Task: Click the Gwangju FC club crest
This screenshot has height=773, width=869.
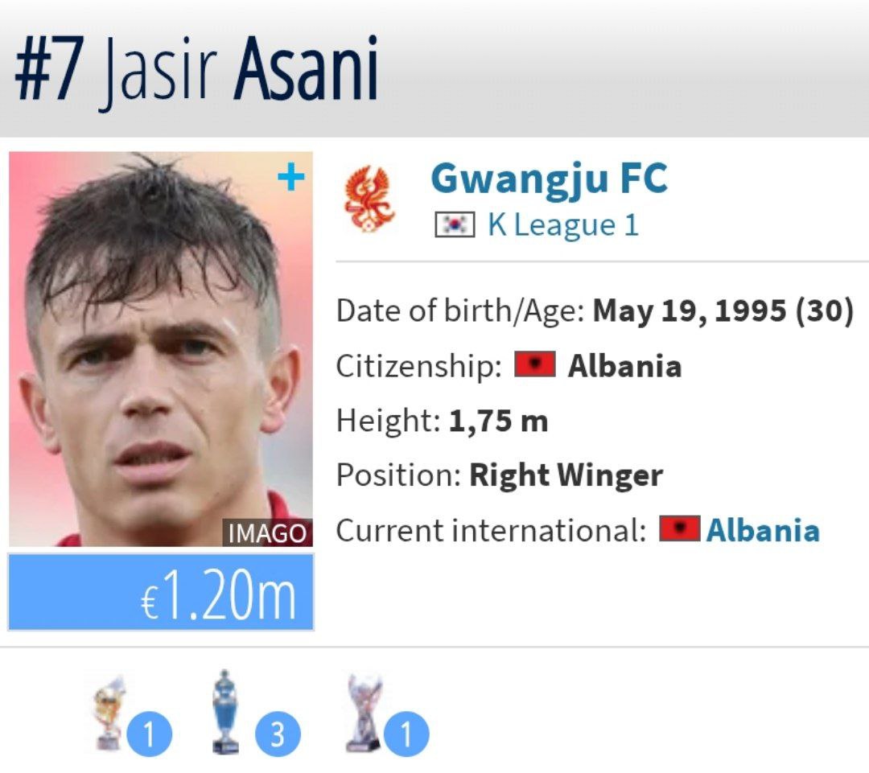Action: tap(372, 199)
